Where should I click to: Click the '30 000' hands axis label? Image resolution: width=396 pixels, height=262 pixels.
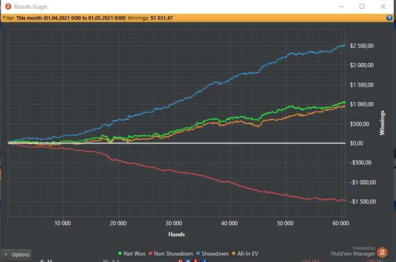(x=174, y=224)
